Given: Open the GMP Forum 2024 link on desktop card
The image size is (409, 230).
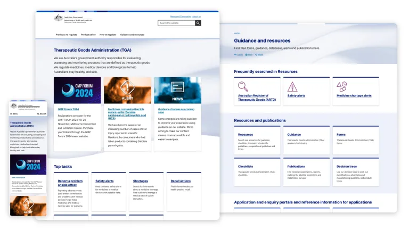Looking at the screenshot, I should [x=68, y=109].
